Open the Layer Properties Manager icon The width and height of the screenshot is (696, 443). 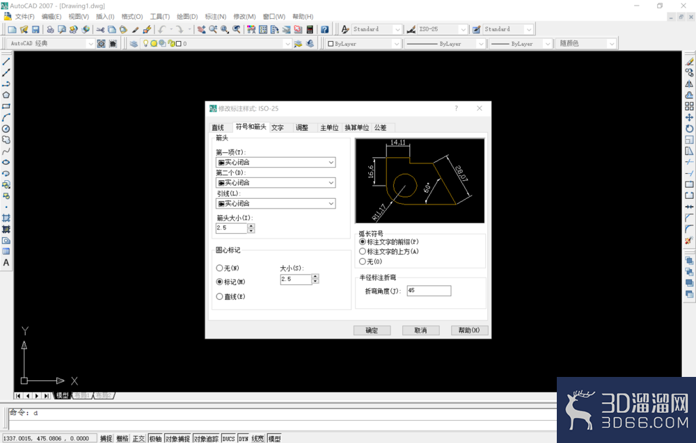click(134, 43)
